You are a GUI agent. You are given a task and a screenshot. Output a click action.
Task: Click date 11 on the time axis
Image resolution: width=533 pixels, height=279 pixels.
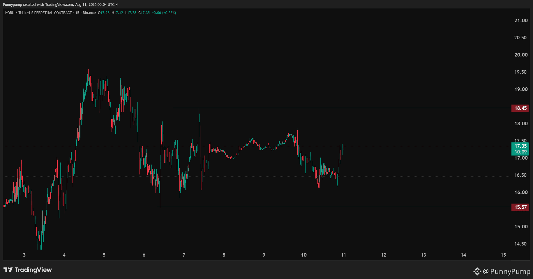point(344,255)
